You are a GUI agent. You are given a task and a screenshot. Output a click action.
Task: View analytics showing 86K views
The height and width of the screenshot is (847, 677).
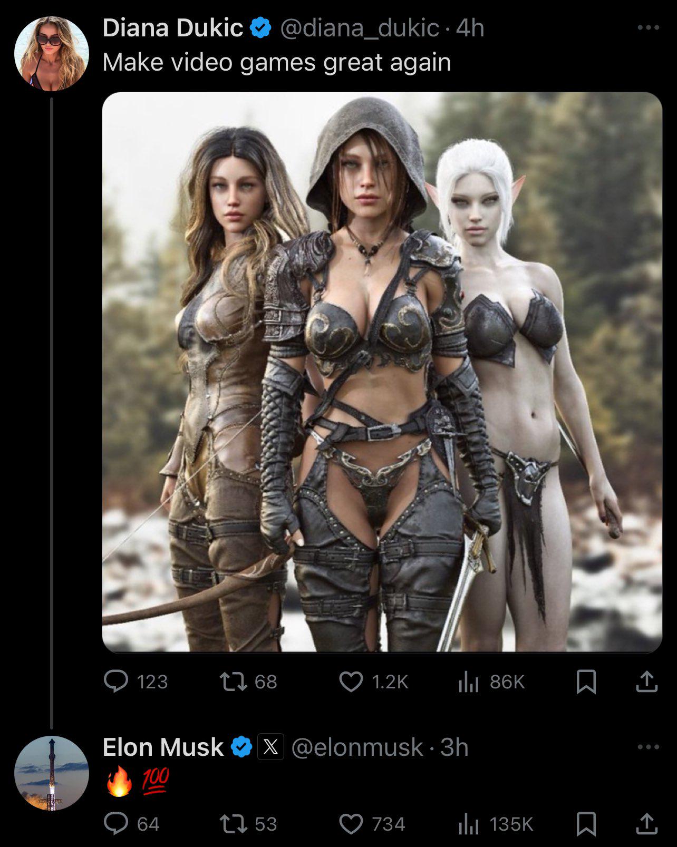click(468, 682)
